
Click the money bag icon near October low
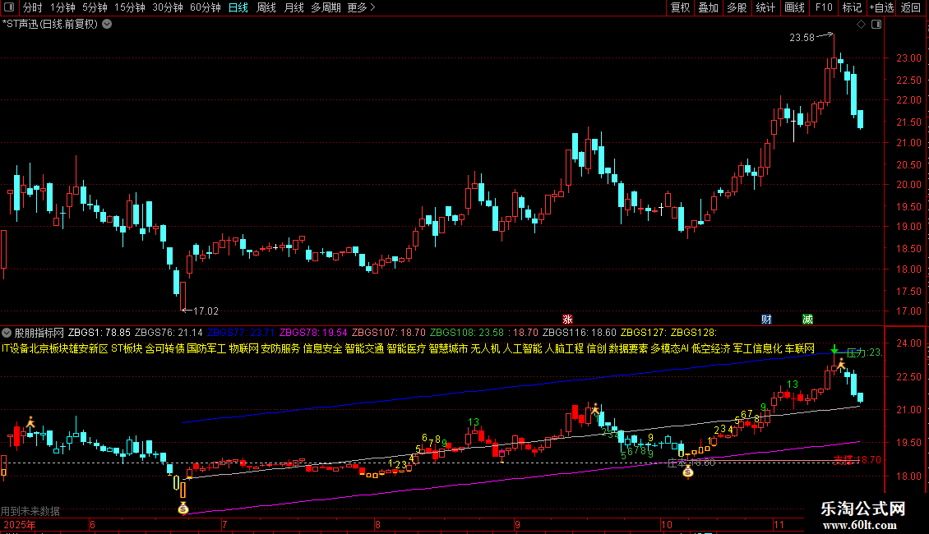(x=687, y=472)
